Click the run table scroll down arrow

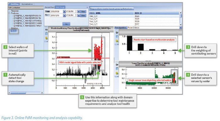pos(181,25)
